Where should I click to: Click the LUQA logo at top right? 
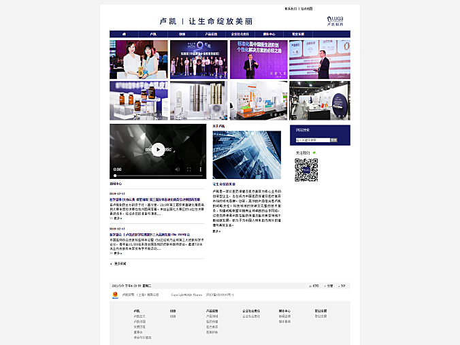tap(335, 21)
